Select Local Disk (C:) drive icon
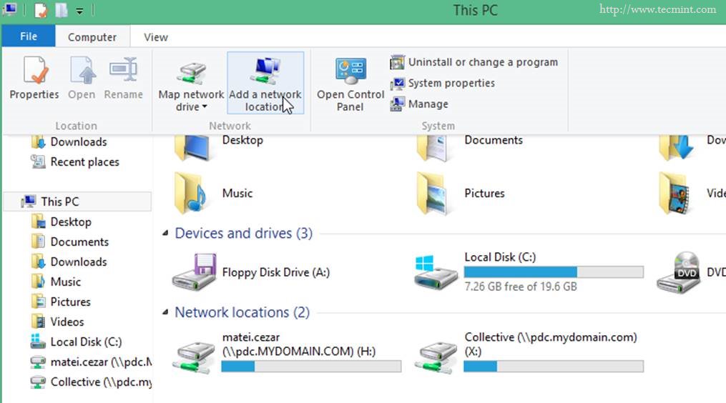 [x=436, y=272]
